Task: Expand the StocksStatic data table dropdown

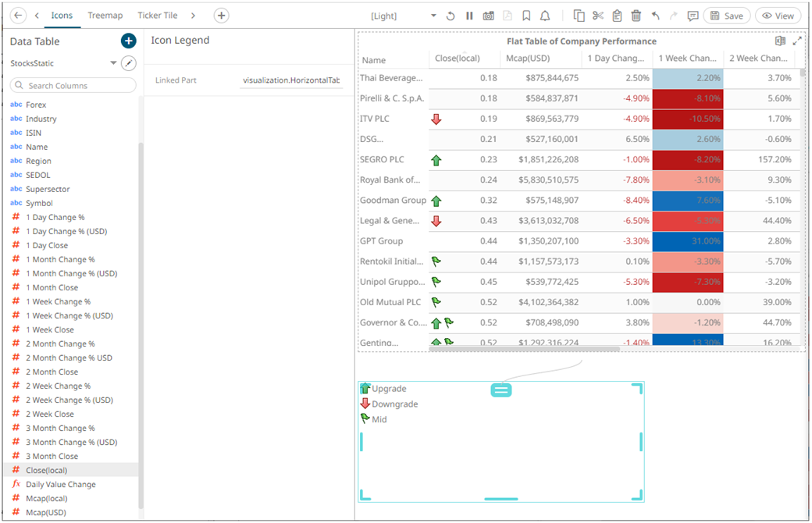Action: [x=113, y=63]
